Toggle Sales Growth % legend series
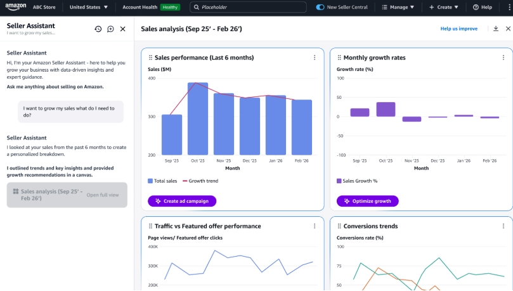This screenshot has width=513, height=291. coord(357,181)
